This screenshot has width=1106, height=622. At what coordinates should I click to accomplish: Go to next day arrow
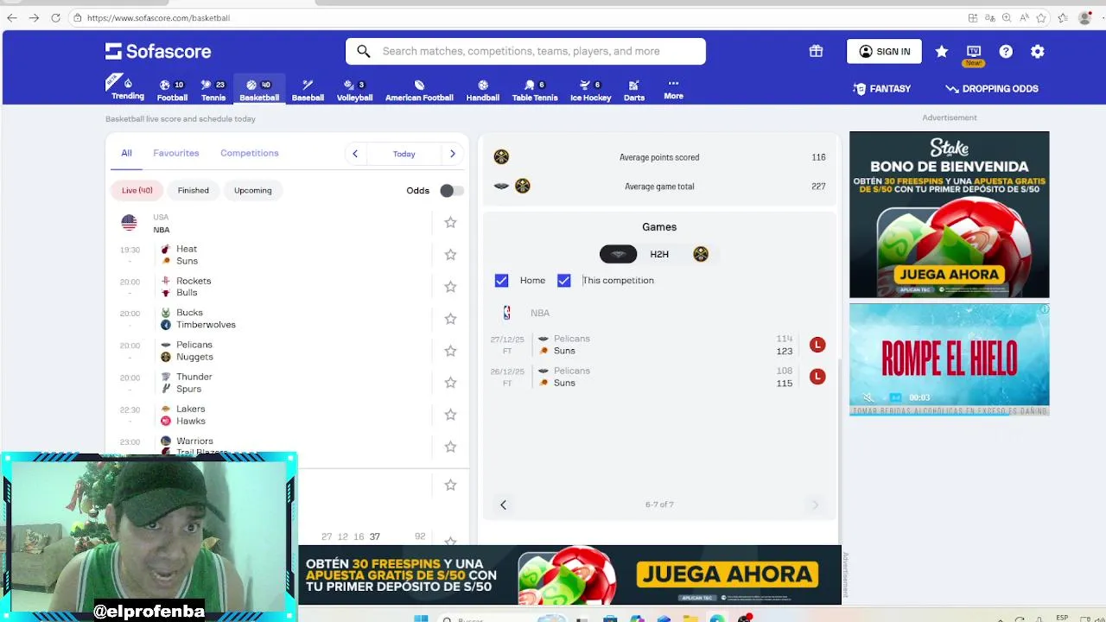pos(453,154)
